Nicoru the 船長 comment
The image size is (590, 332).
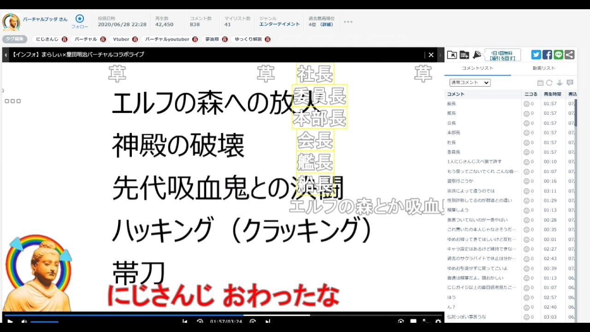click(x=526, y=104)
